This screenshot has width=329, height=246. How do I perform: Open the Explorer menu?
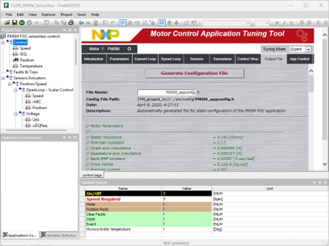pyautogui.click(x=49, y=15)
